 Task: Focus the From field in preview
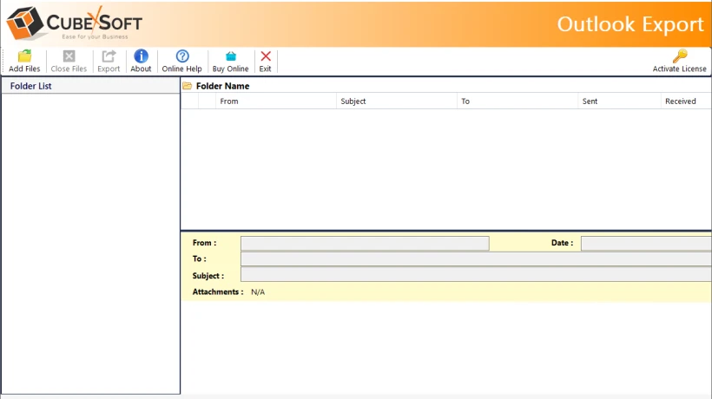tap(365, 243)
